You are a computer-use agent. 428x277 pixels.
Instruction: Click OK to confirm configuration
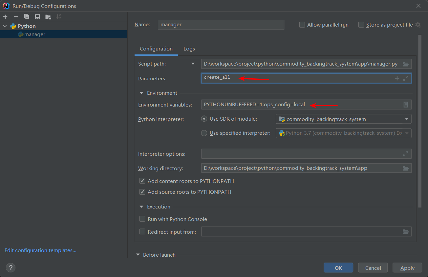tap(338, 268)
